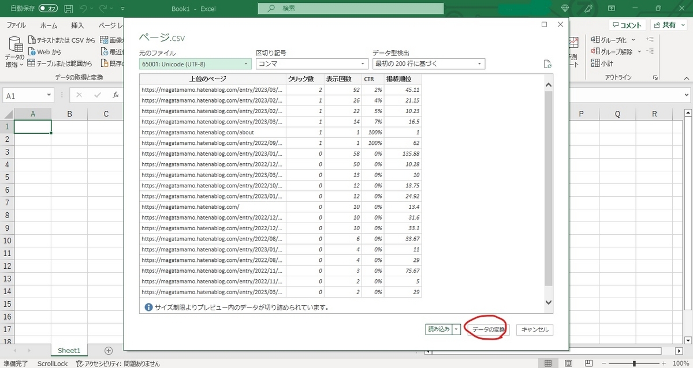This screenshot has width=693, height=368.
Task: Open the 区切り記号 delimiter dropdown
Action: coord(312,63)
